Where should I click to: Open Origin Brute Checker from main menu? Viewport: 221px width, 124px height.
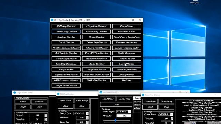[x=66, y=86]
